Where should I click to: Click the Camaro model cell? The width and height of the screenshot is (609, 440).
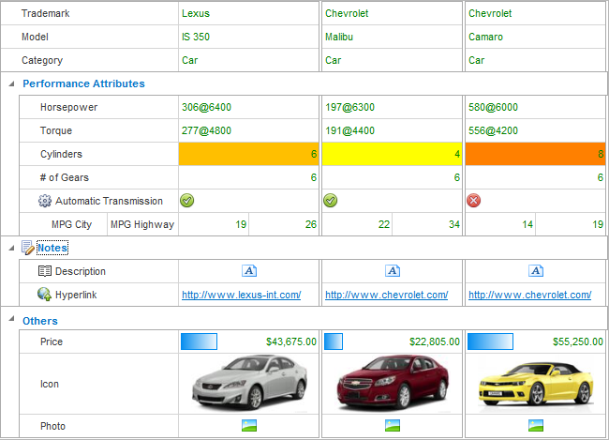(535, 37)
